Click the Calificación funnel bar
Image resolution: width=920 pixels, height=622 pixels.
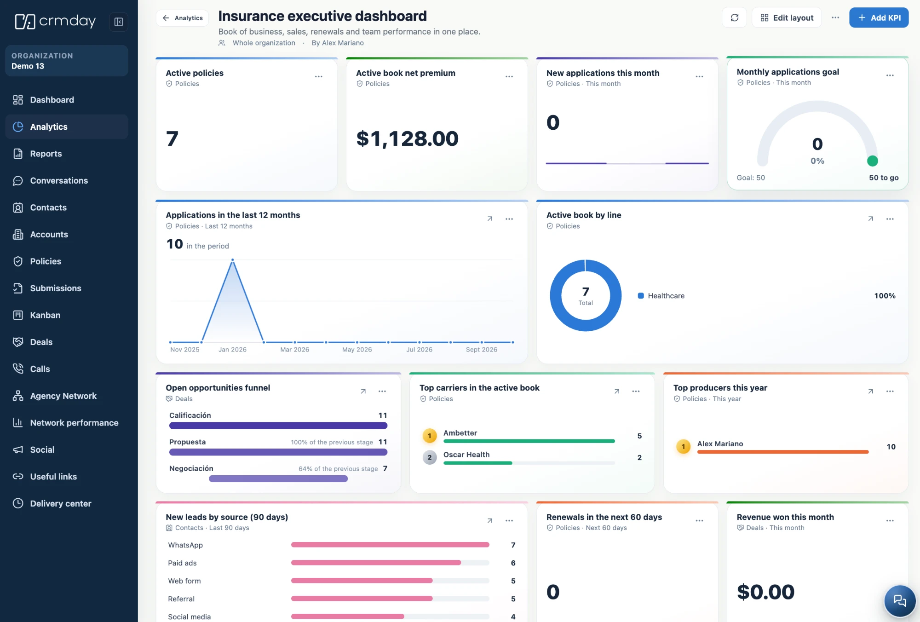pos(278,426)
